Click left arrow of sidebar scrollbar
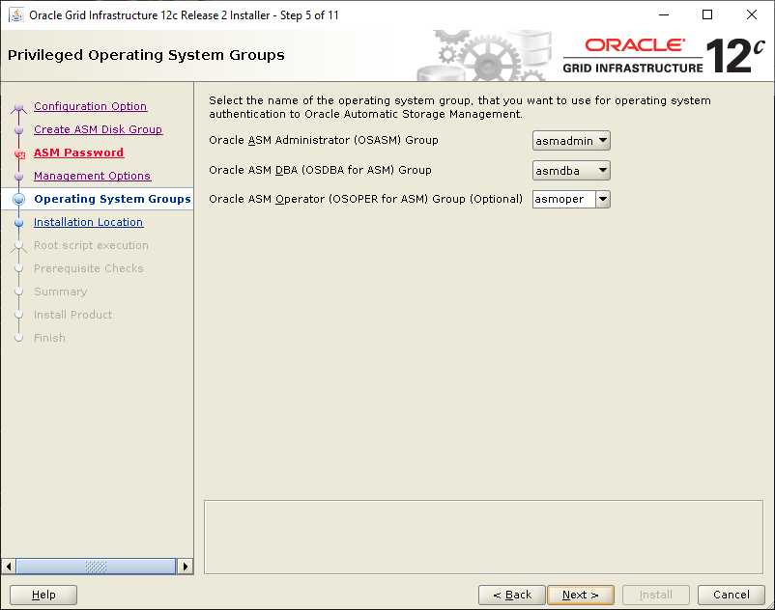This screenshot has height=610, width=775. click(x=9, y=566)
